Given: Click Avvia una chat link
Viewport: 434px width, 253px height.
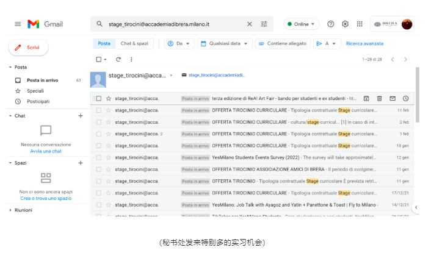Looking at the screenshot, I should [x=46, y=151].
